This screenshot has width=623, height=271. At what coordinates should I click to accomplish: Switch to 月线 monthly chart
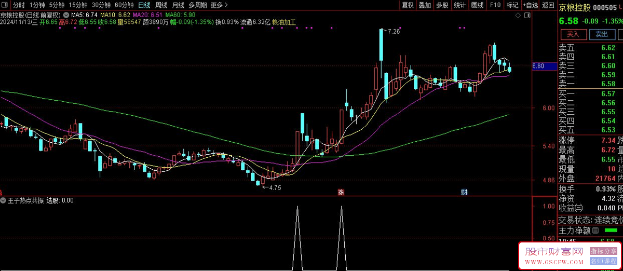click(x=178, y=5)
